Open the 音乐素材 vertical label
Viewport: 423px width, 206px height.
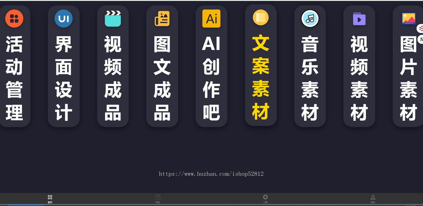[x=310, y=78]
